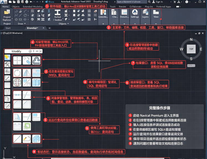Save the drawing from quick access toolbar
Screen dimensions: 207x159
point(18,2)
